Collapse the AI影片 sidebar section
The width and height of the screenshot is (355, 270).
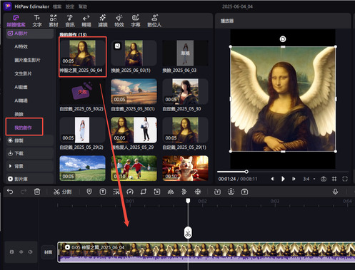point(29,33)
